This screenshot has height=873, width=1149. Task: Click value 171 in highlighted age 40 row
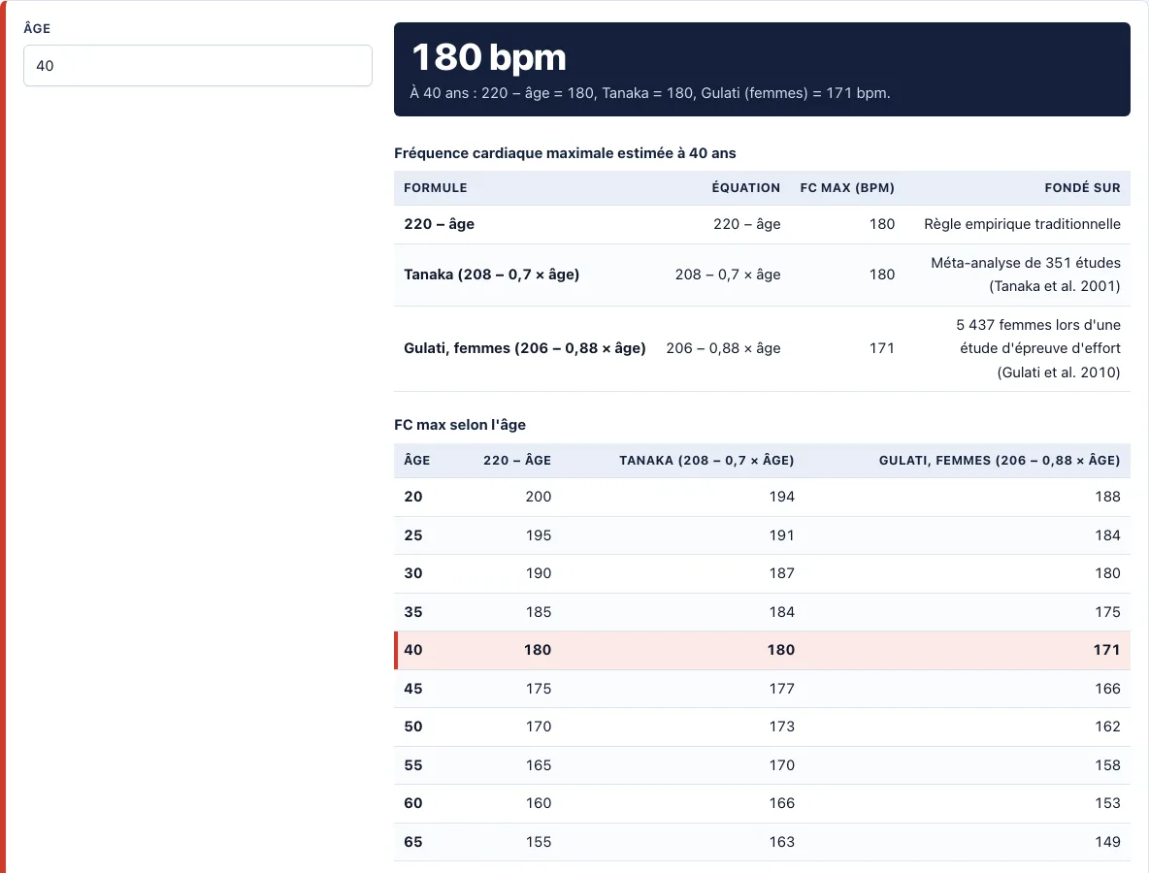pos(1106,650)
